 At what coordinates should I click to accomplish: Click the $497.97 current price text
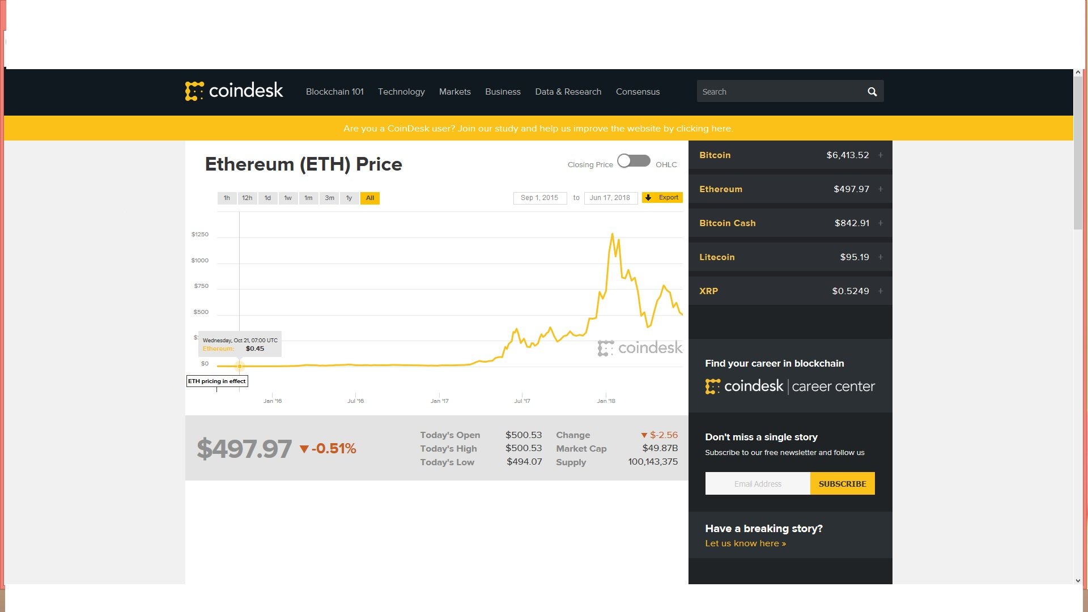[x=244, y=449]
